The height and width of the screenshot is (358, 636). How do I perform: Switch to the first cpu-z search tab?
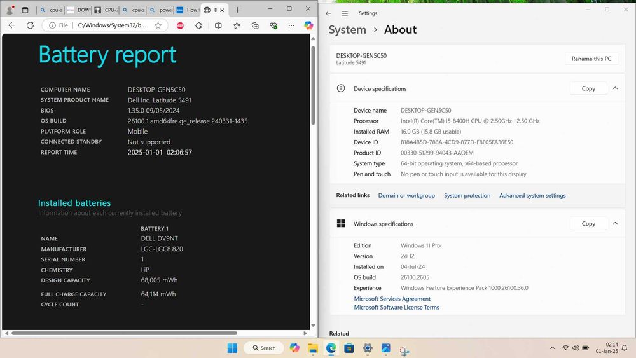click(x=51, y=10)
